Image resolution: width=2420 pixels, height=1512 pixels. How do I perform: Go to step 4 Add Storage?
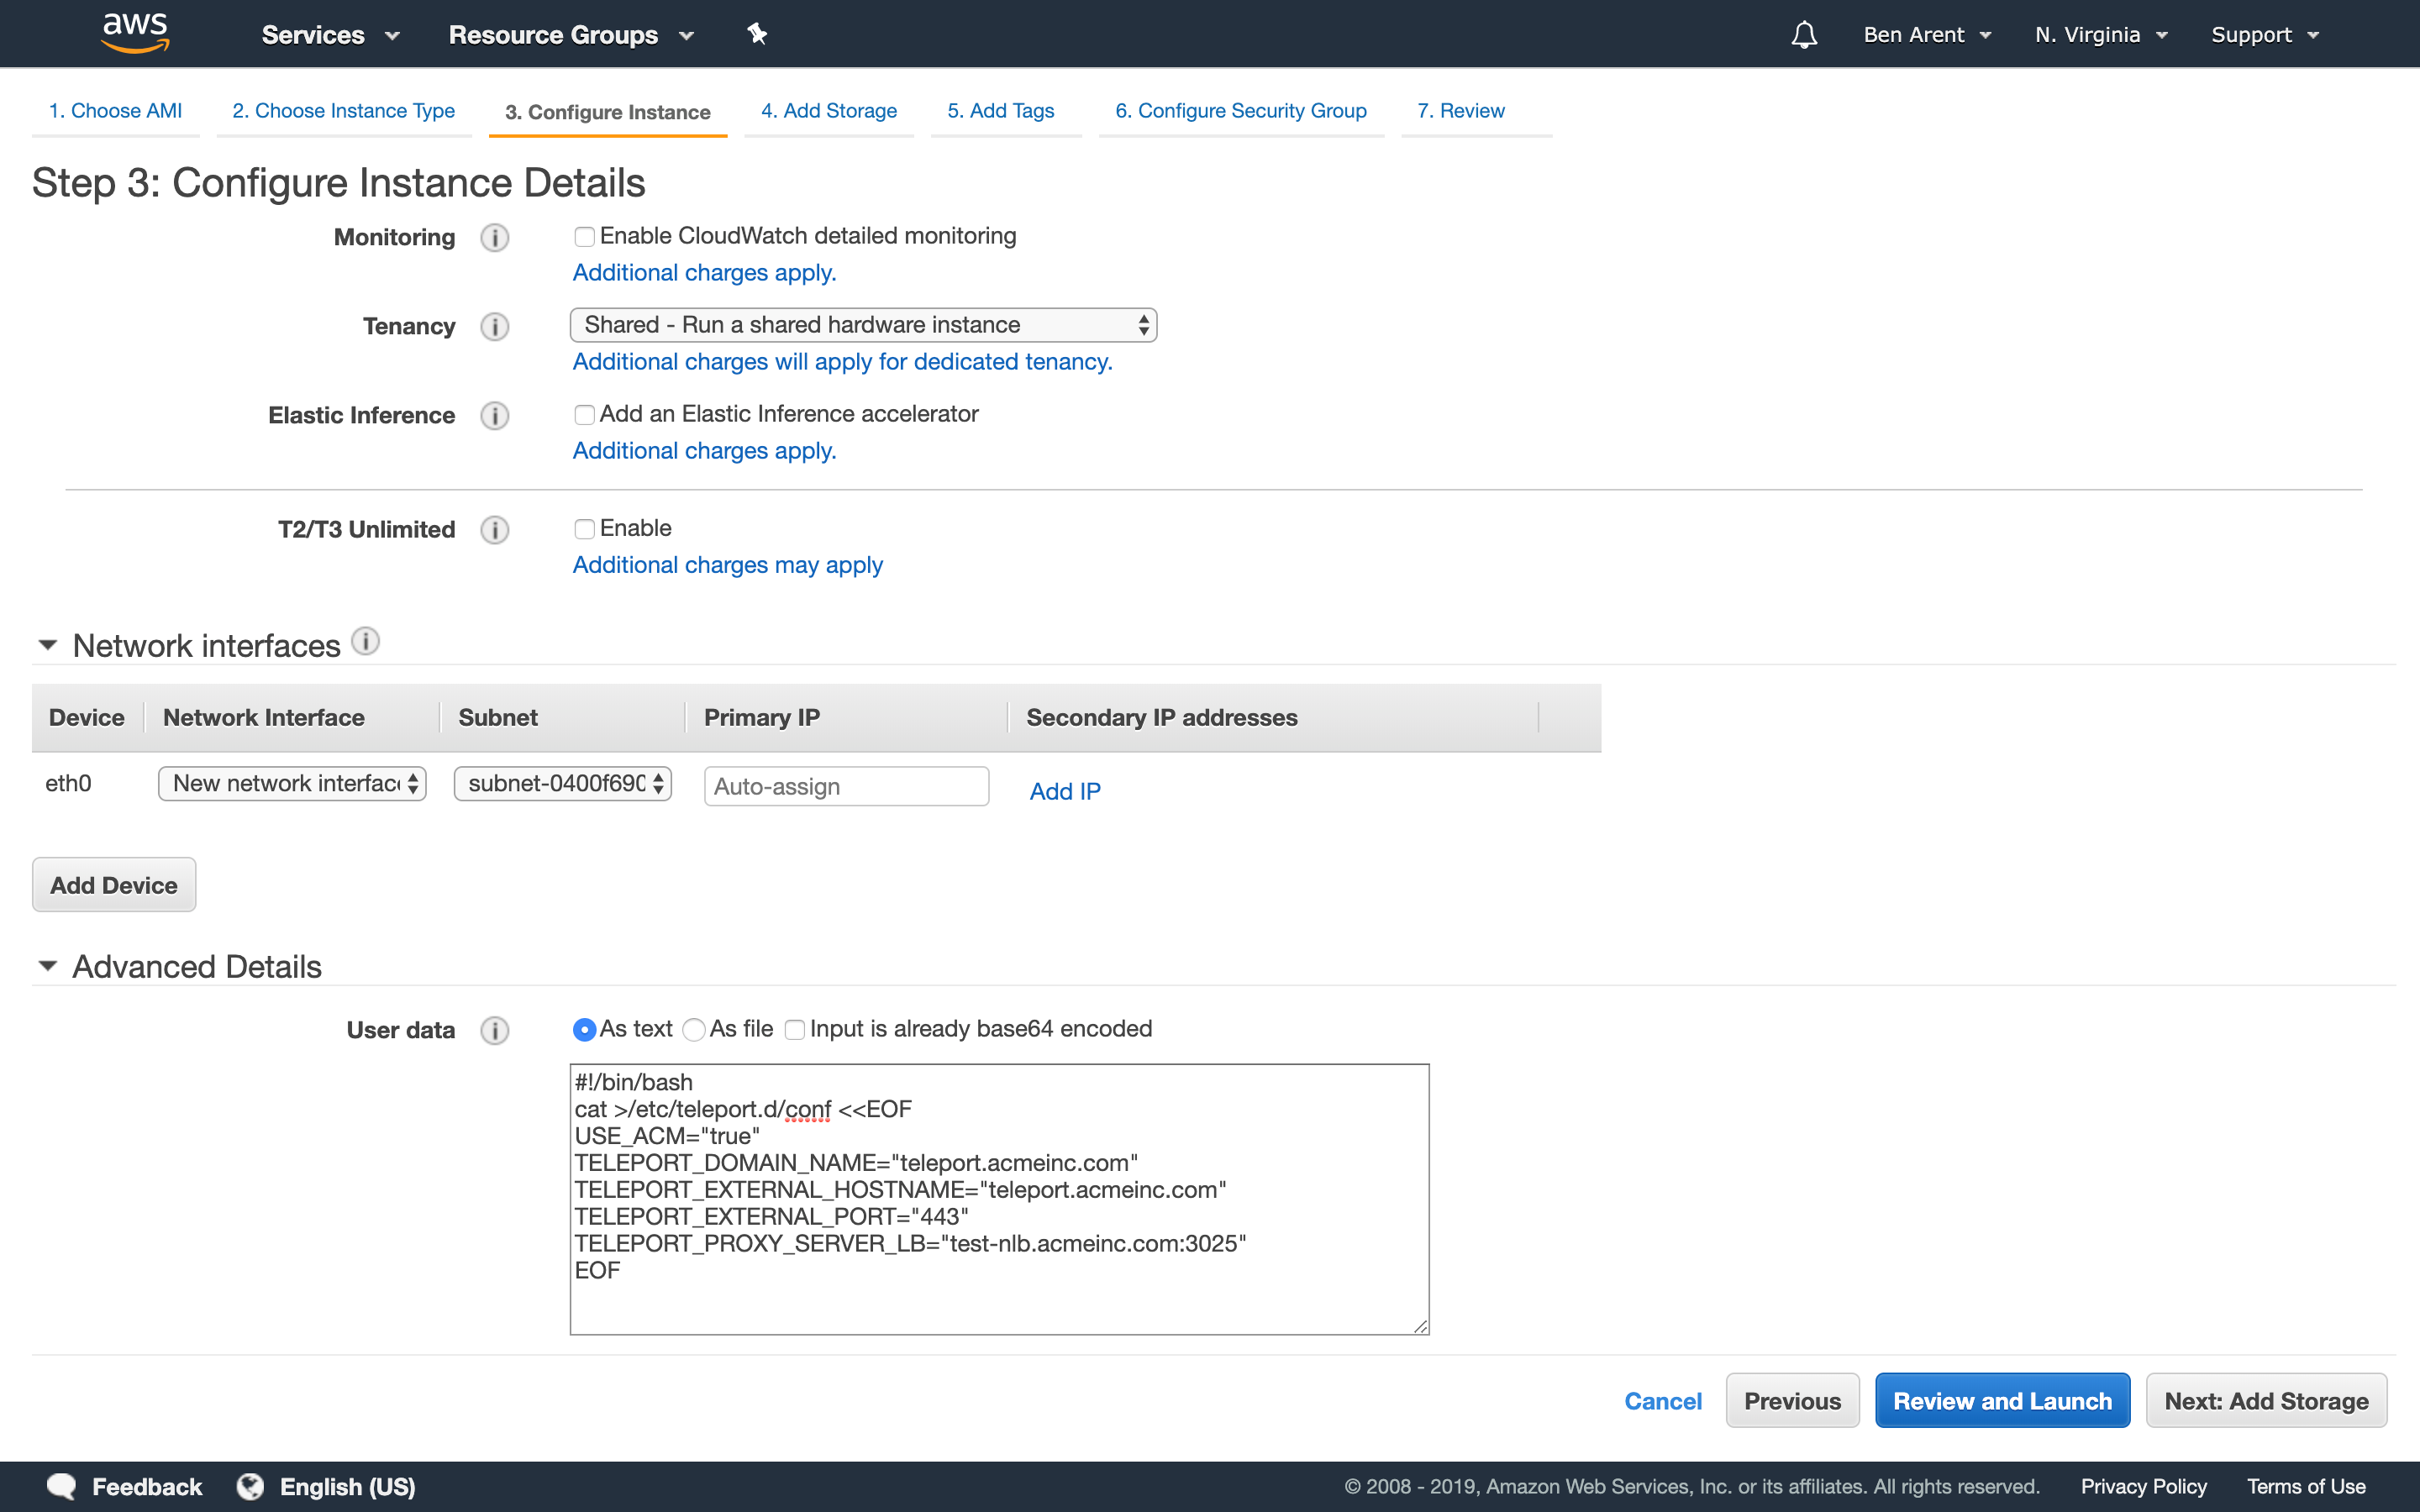pos(829,111)
